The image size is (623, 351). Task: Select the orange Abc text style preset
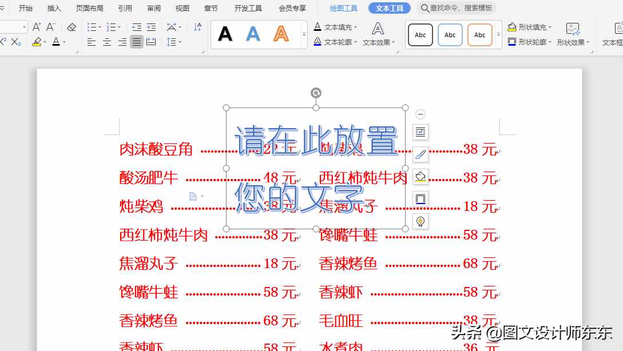(x=480, y=35)
